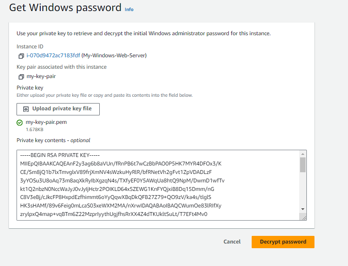The height and width of the screenshot is (266, 348).
Task: Open the Info link next to the page title
Action: pos(129,9)
